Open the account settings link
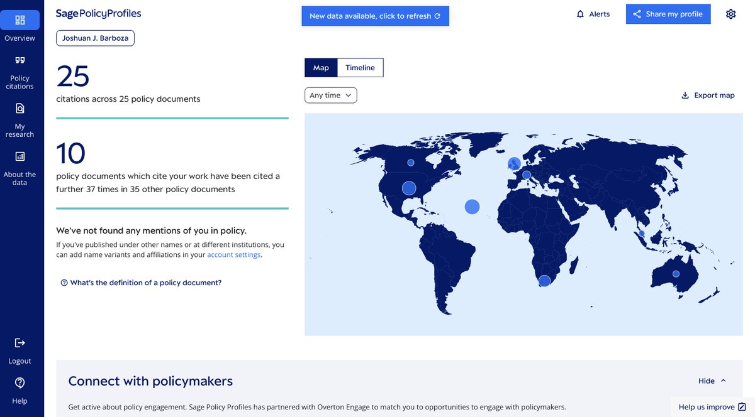Screen dimensions: 755x417 (x=233, y=255)
